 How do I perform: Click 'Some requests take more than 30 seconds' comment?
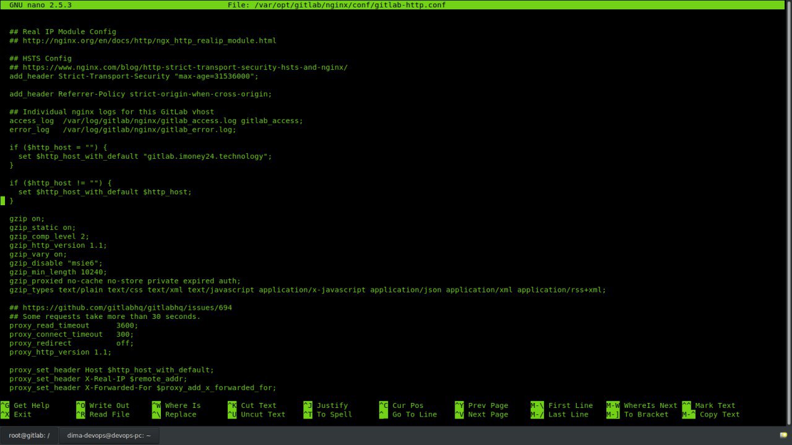pyautogui.click(x=105, y=316)
